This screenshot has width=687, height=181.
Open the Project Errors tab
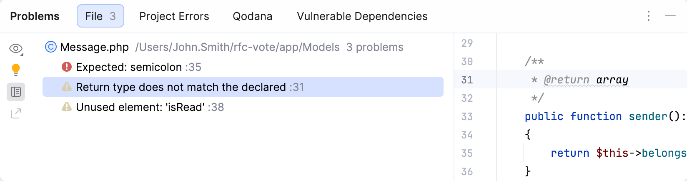pos(174,16)
